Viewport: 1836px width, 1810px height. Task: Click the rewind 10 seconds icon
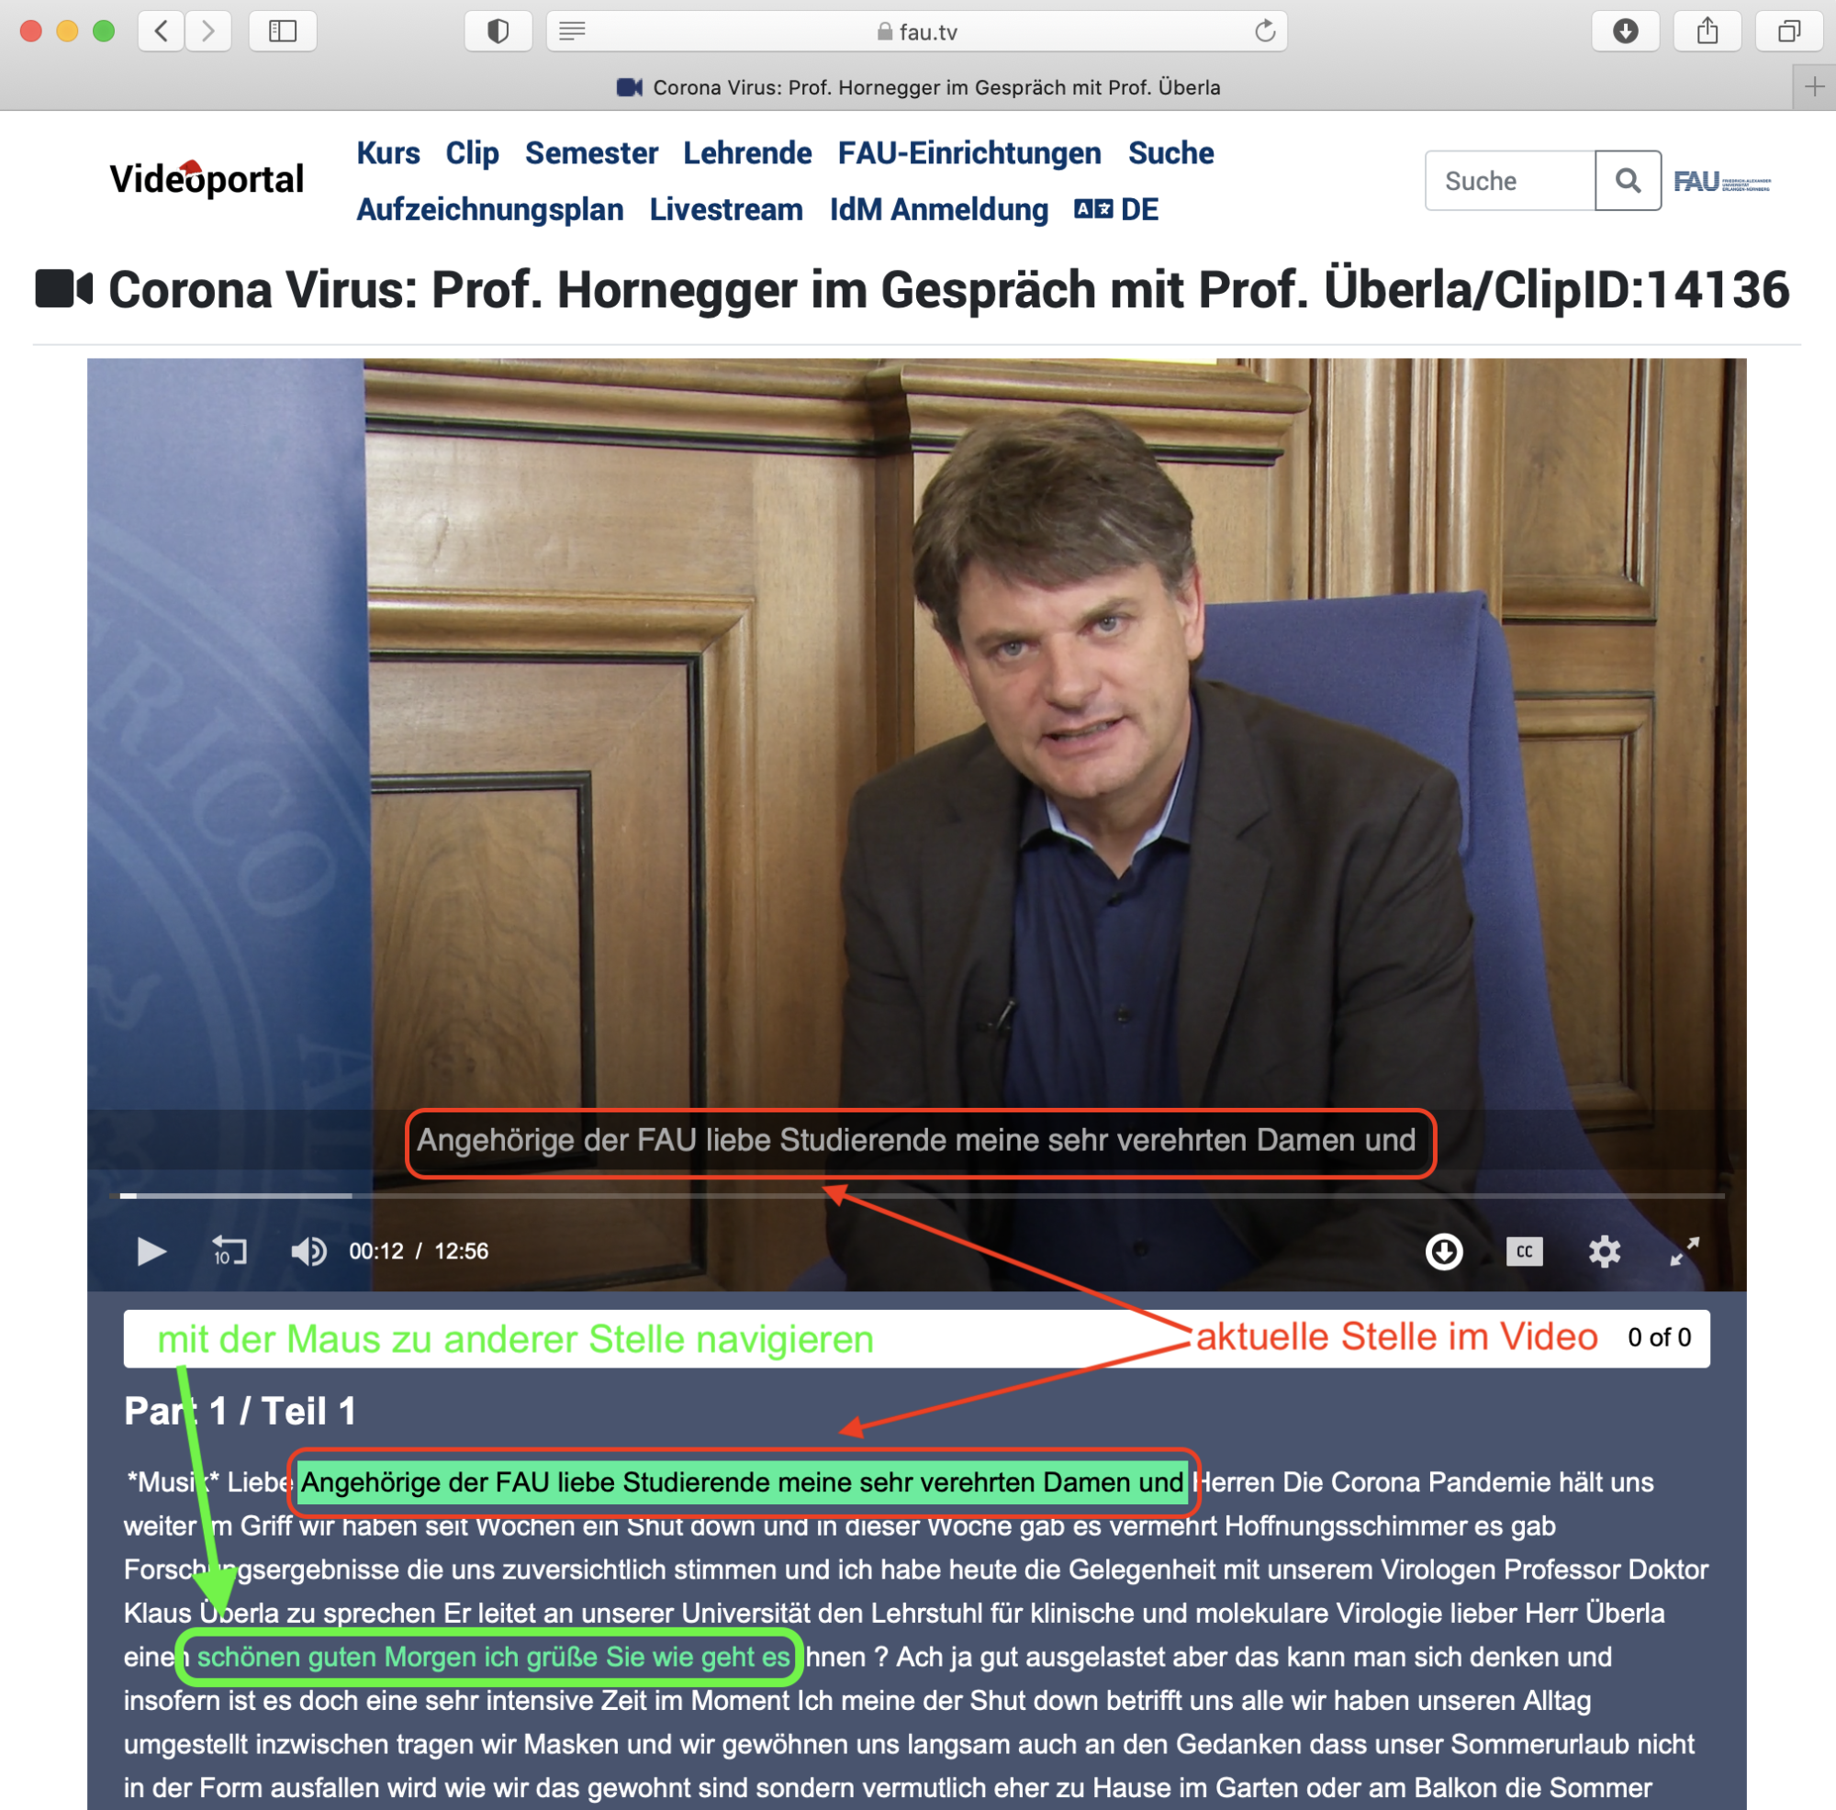click(x=229, y=1251)
